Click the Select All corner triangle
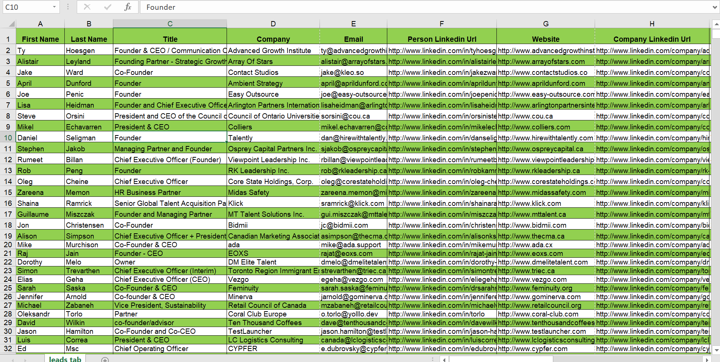The width and height of the screenshot is (720, 362). tap(12, 24)
